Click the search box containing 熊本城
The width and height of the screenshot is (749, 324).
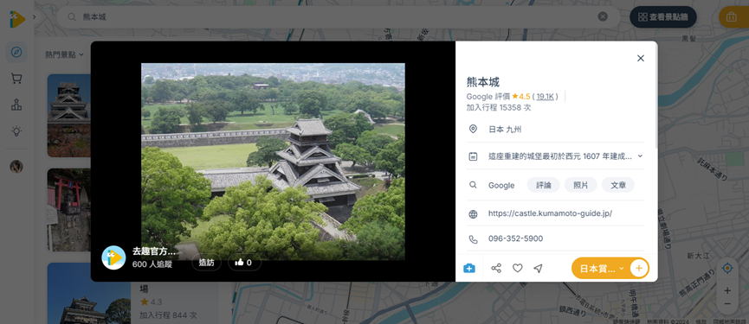[339, 16]
